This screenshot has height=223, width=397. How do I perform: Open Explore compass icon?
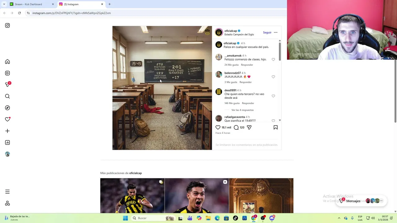7,108
